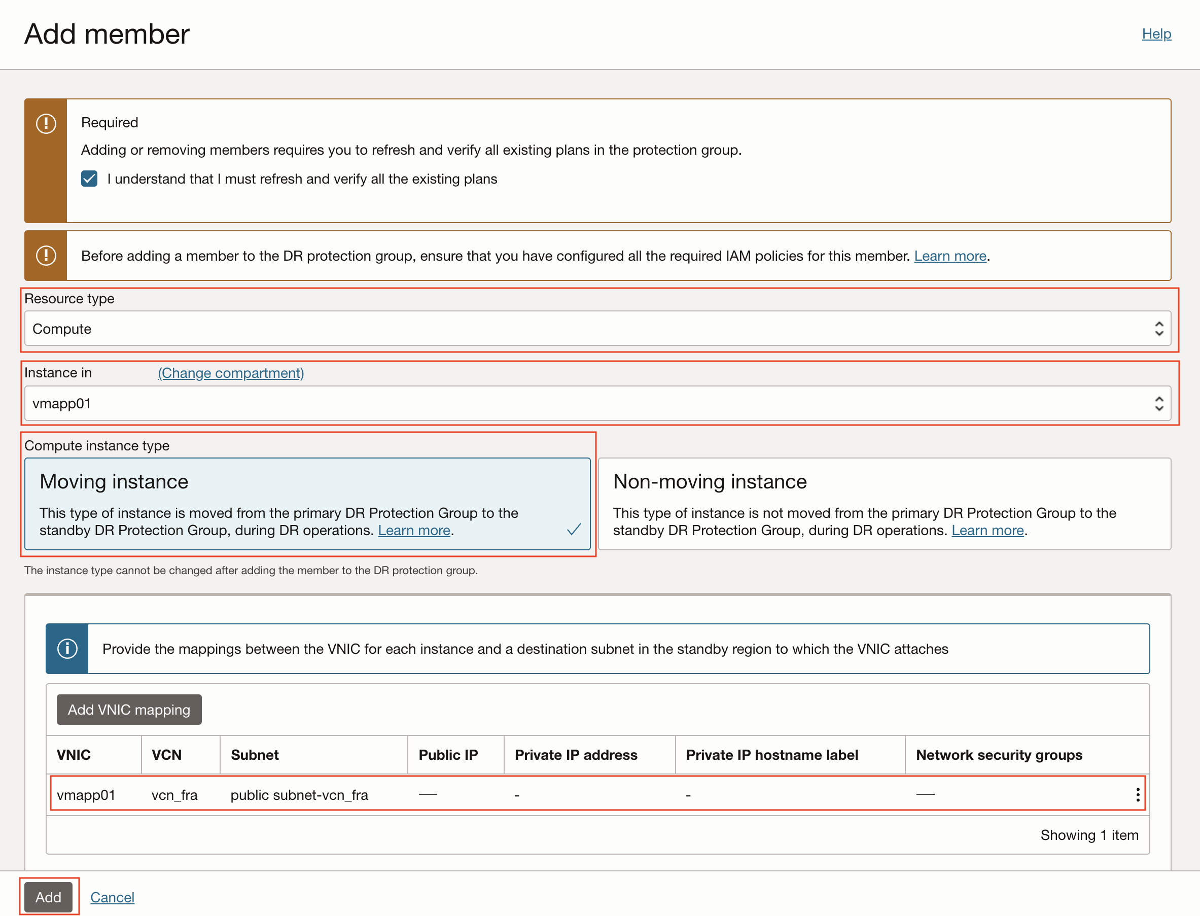Click the IAM policies warning icon

pyautogui.click(x=46, y=255)
